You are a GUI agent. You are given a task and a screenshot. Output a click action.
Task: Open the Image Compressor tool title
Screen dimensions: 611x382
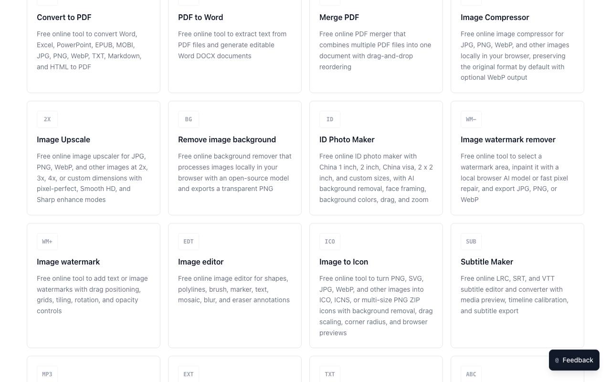pos(495,17)
